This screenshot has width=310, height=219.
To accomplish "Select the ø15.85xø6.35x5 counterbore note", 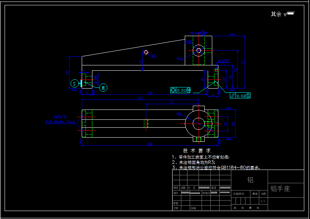I will [60, 122].
